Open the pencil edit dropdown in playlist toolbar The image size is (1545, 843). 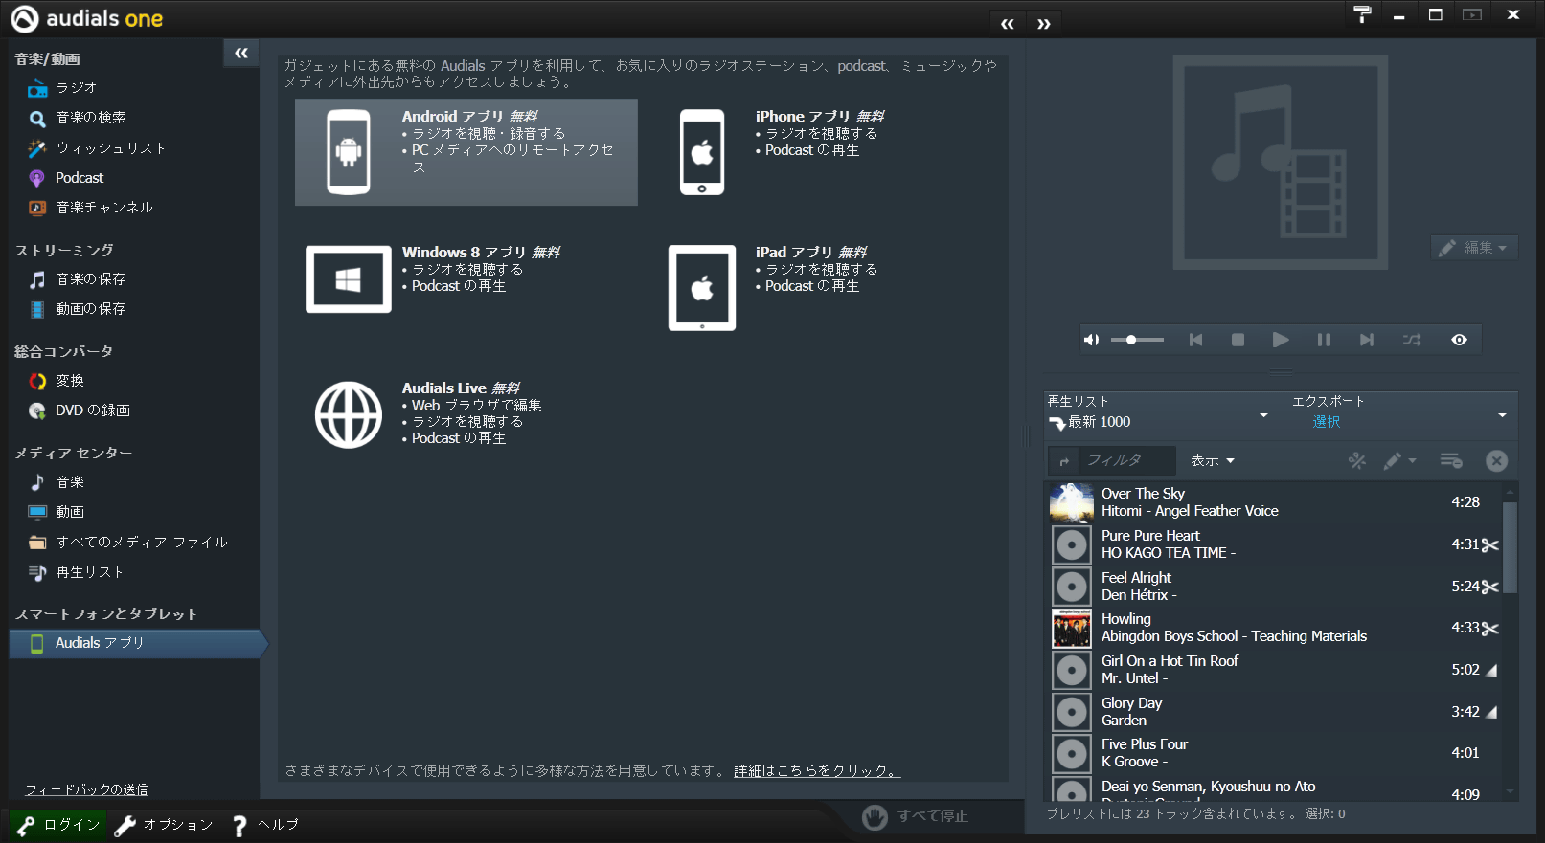(1398, 461)
